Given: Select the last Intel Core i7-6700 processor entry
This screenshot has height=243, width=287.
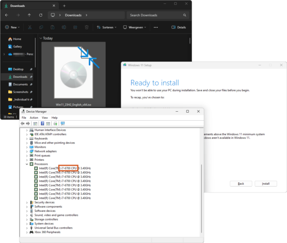Looking at the screenshot, I should pyautogui.click(x=65, y=198).
